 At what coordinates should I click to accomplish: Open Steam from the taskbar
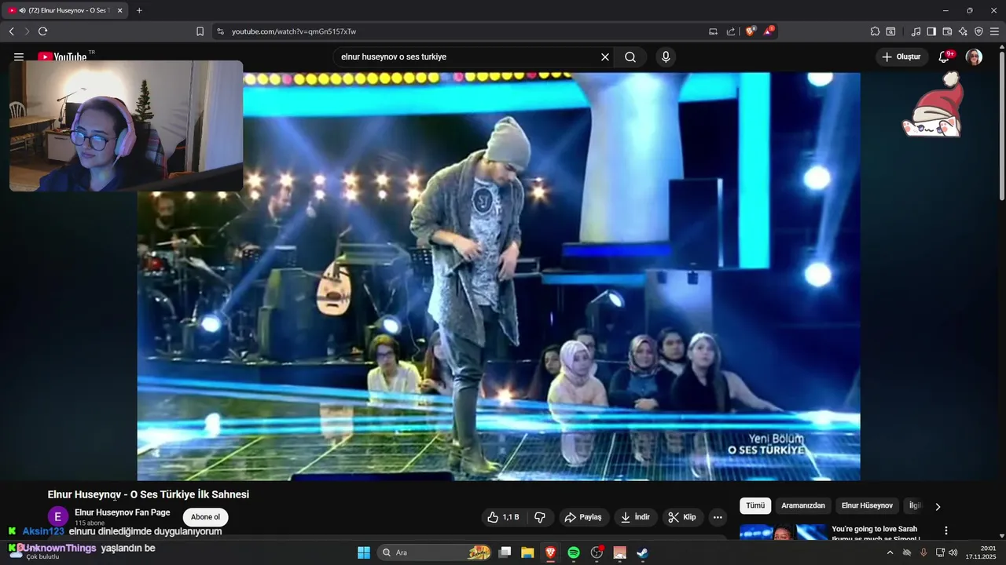(642, 552)
